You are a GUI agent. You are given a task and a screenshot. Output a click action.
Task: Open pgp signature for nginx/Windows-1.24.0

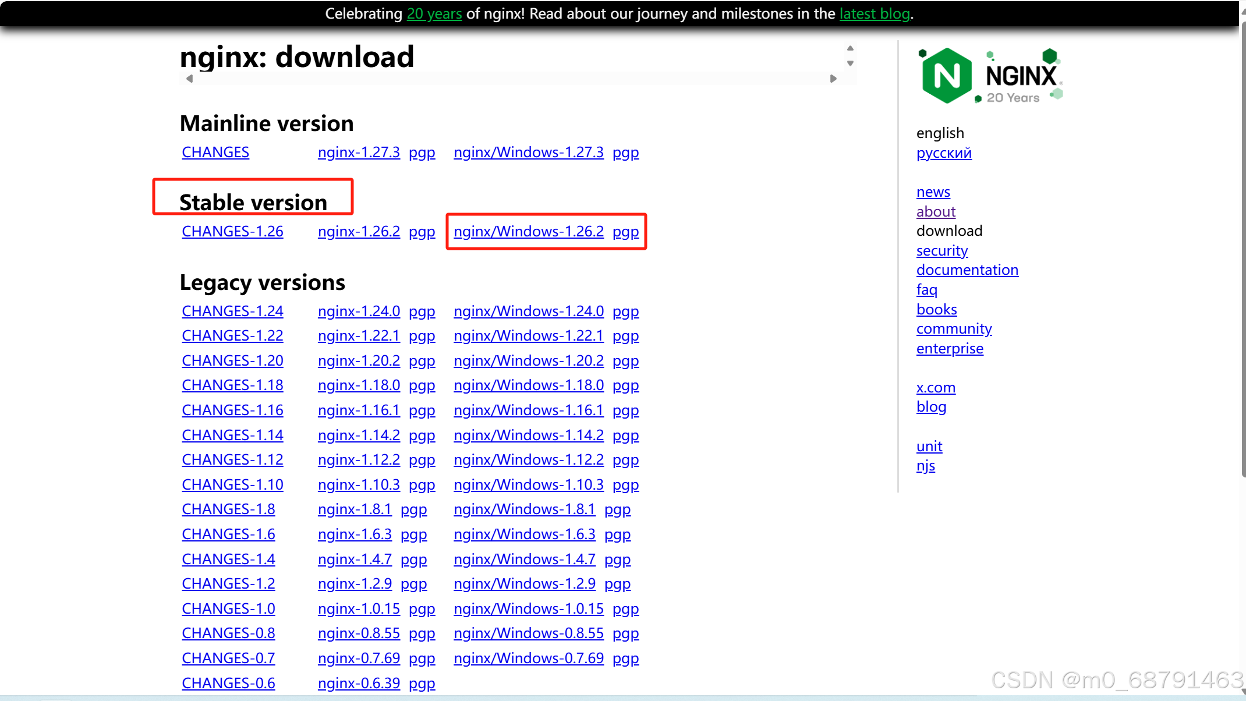point(625,311)
